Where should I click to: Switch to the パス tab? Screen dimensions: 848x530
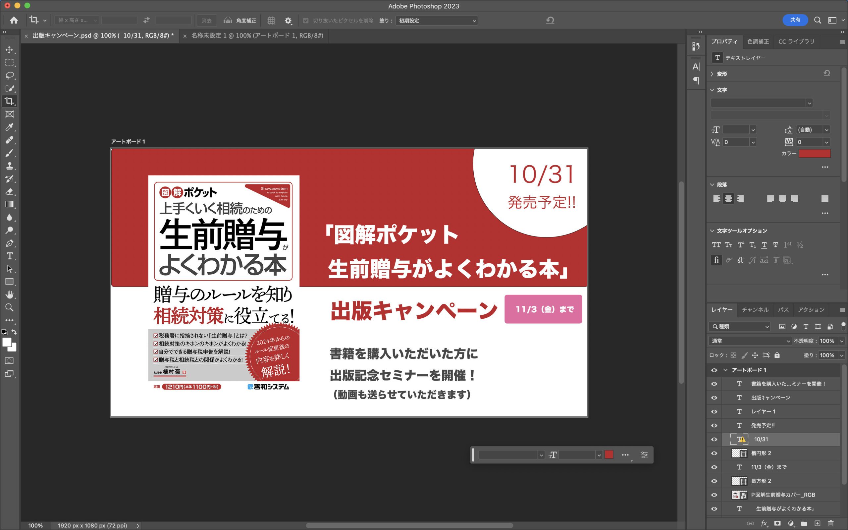(x=783, y=310)
